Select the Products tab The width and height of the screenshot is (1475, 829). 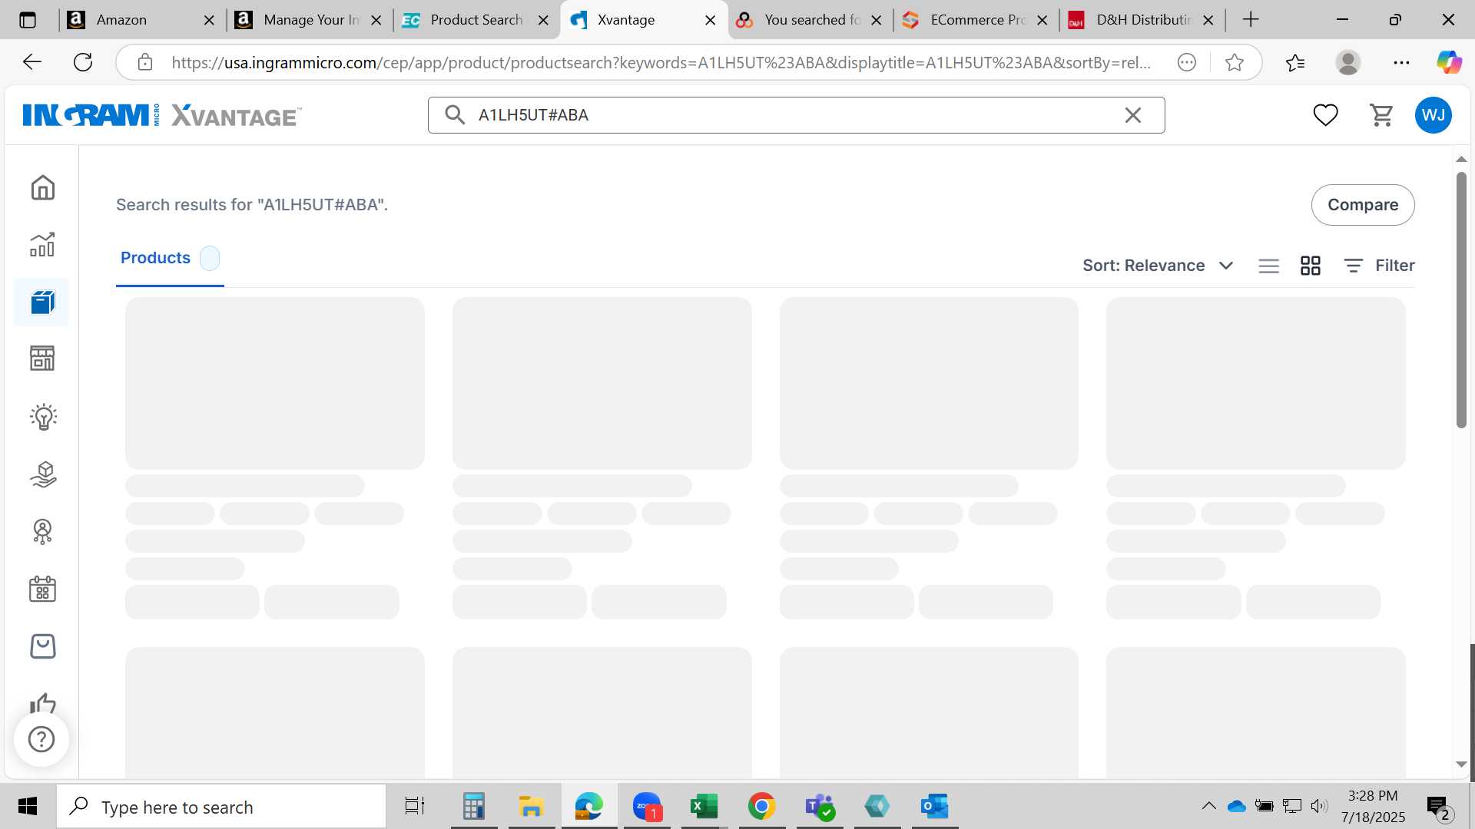coord(170,259)
